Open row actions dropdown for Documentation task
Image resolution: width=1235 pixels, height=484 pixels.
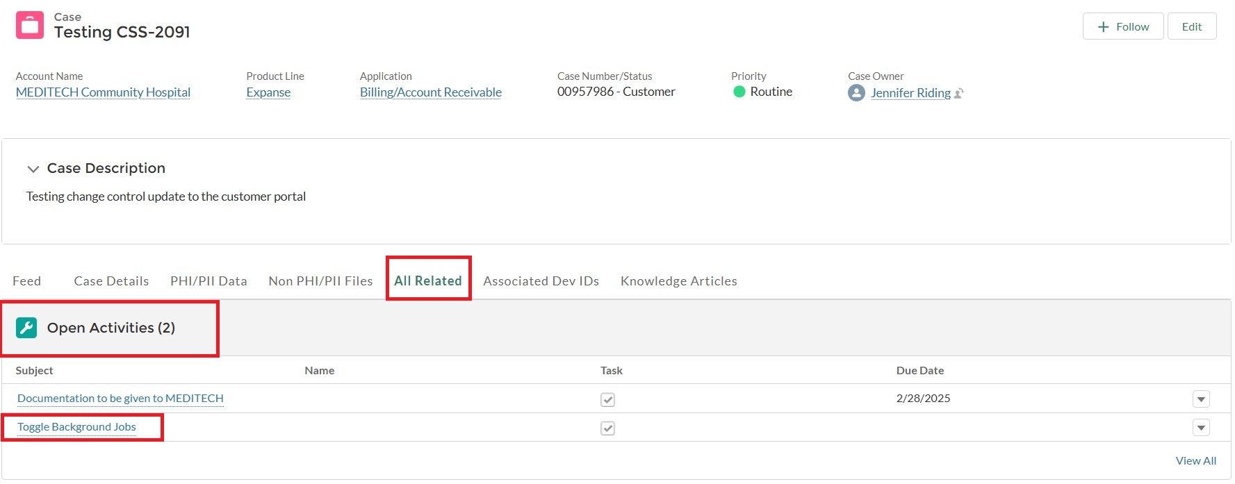[x=1201, y=399]
